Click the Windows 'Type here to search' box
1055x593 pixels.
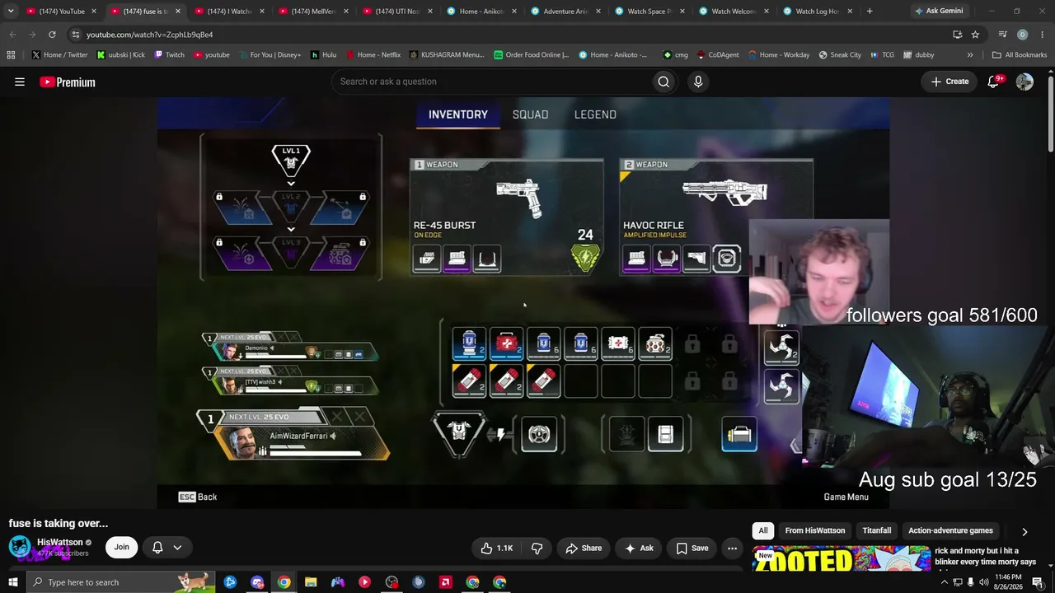[x=120, y=582]
